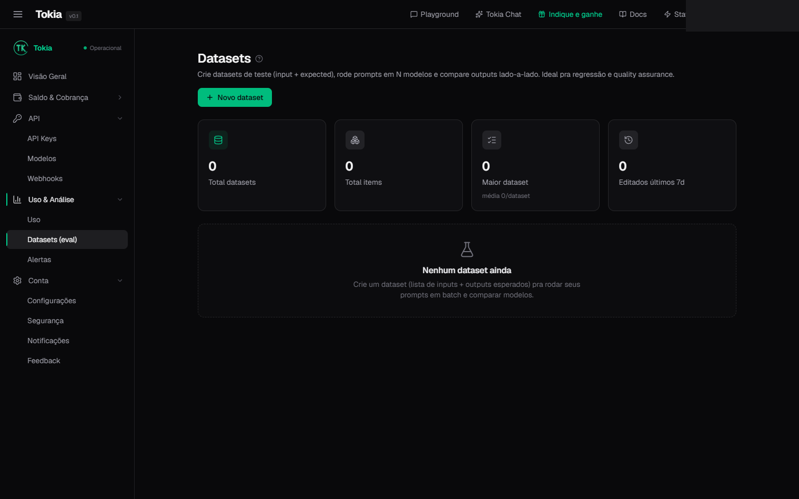Screen dimensions: 799x499
Task: Click the Operacional status indicator
Action: point(103,48)
